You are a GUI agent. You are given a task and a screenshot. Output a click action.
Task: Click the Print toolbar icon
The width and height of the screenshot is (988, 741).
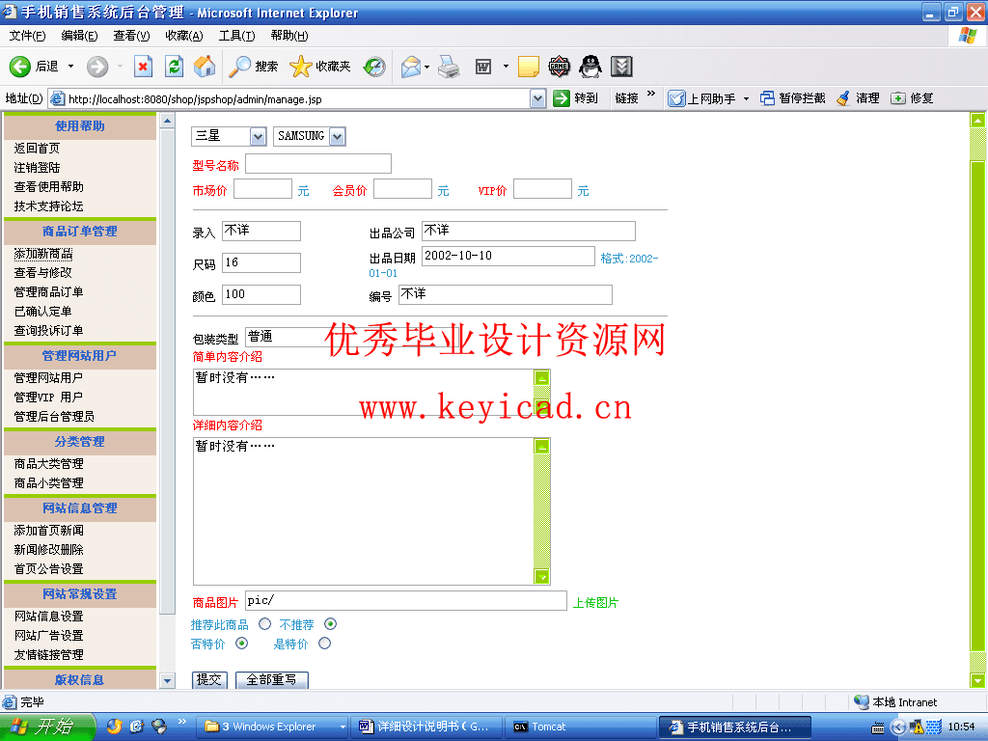(x=449, y=67)
